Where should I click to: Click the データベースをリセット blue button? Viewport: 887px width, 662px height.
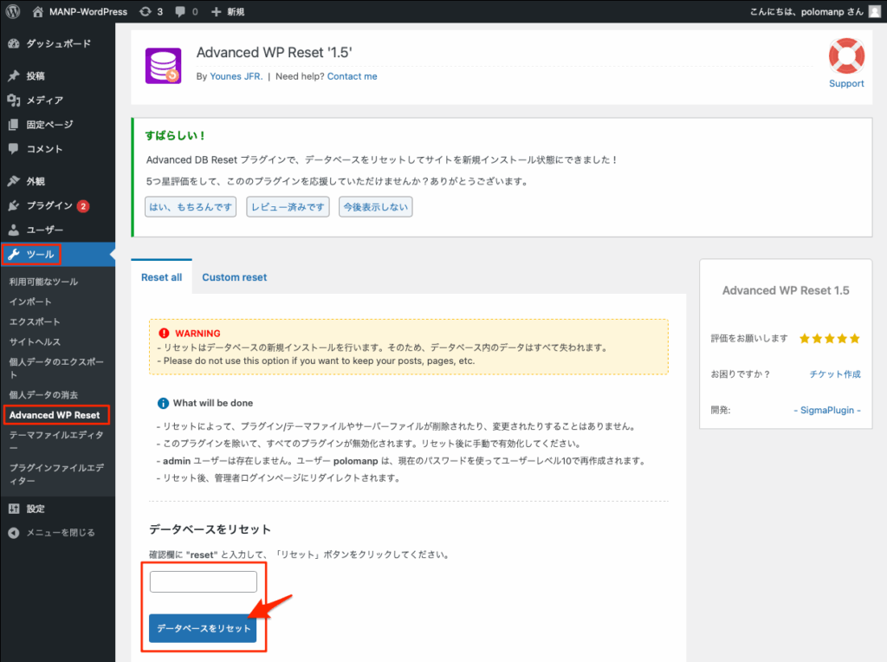click(x=203, y=628)
